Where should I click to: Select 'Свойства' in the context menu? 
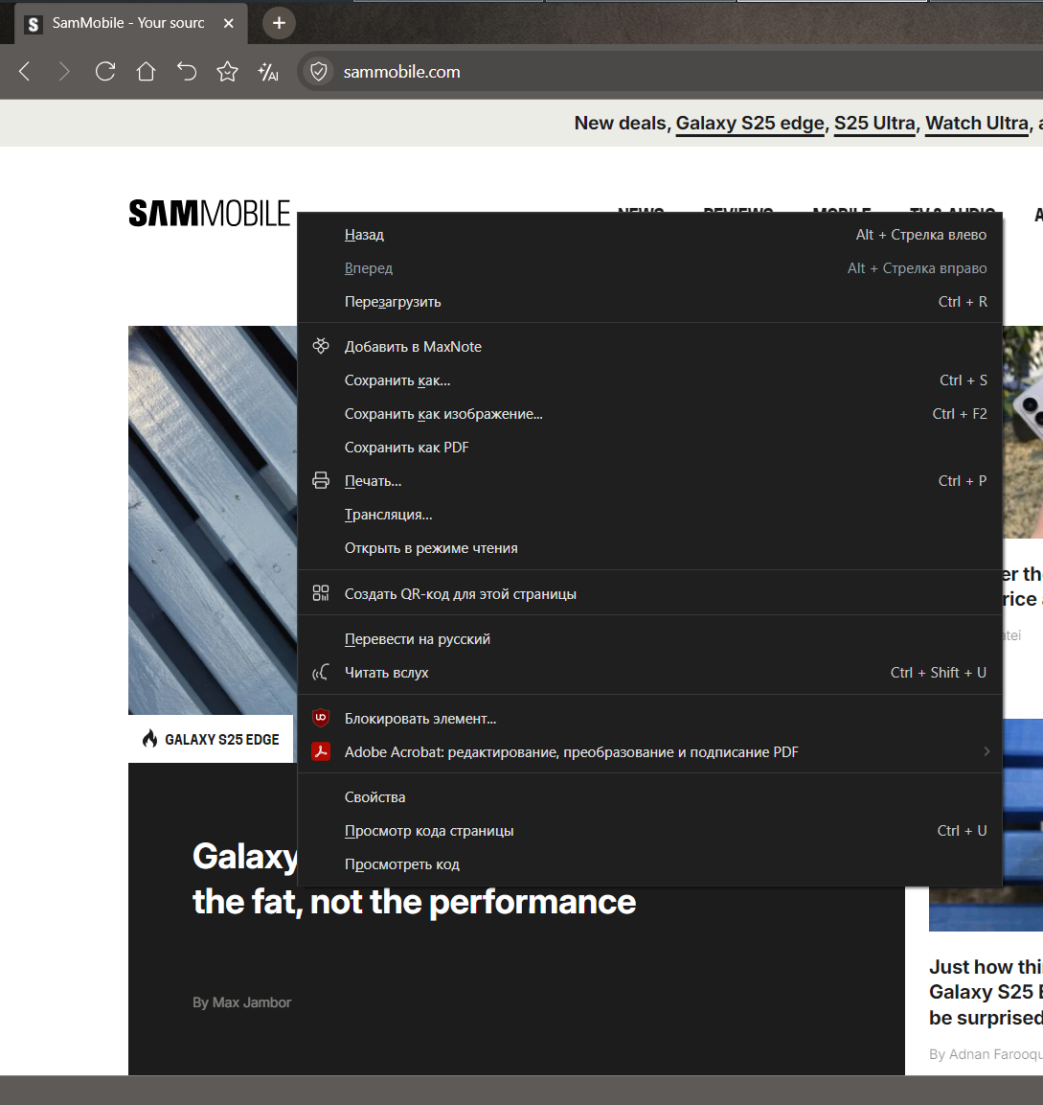(x=649, y=797)
